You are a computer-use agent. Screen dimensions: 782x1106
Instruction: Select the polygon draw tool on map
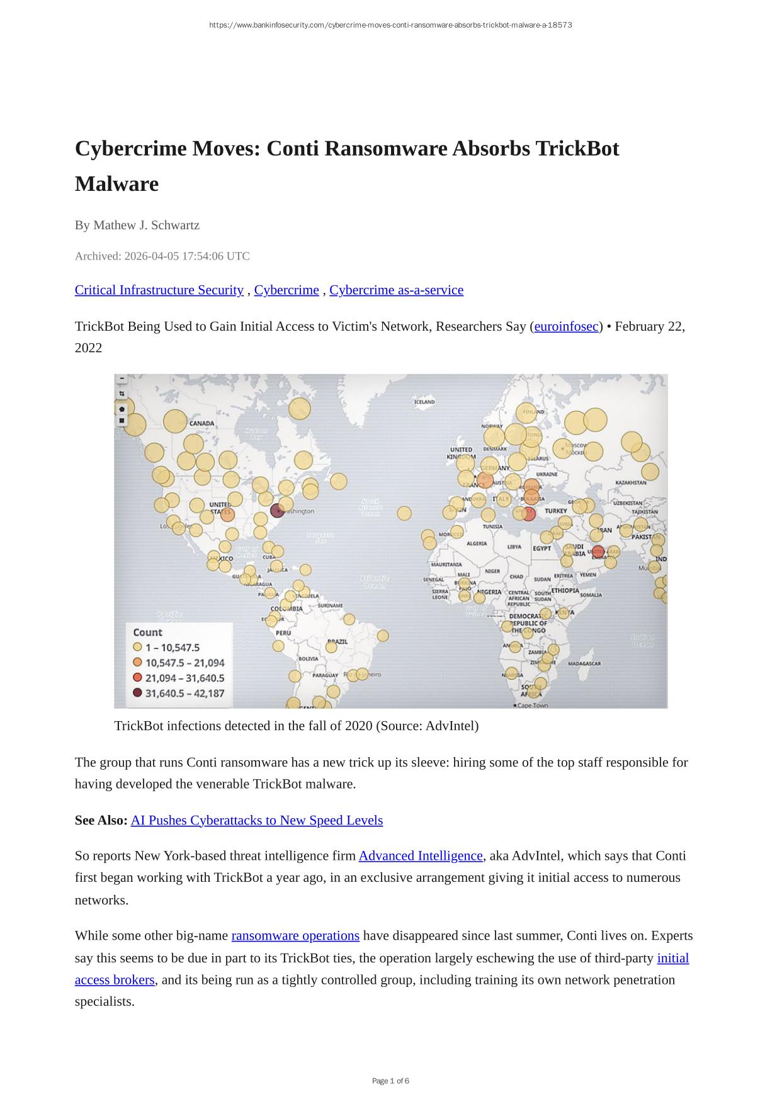pyautogui.click(x=122, y=408)
